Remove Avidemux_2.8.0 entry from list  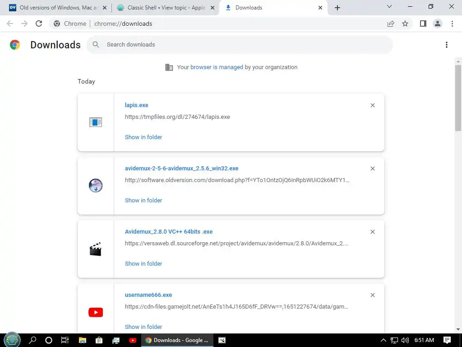(x=373, y=232)
